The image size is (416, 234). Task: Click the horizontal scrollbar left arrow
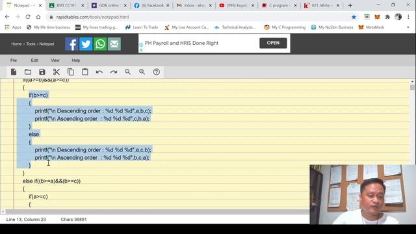(3, 211)
